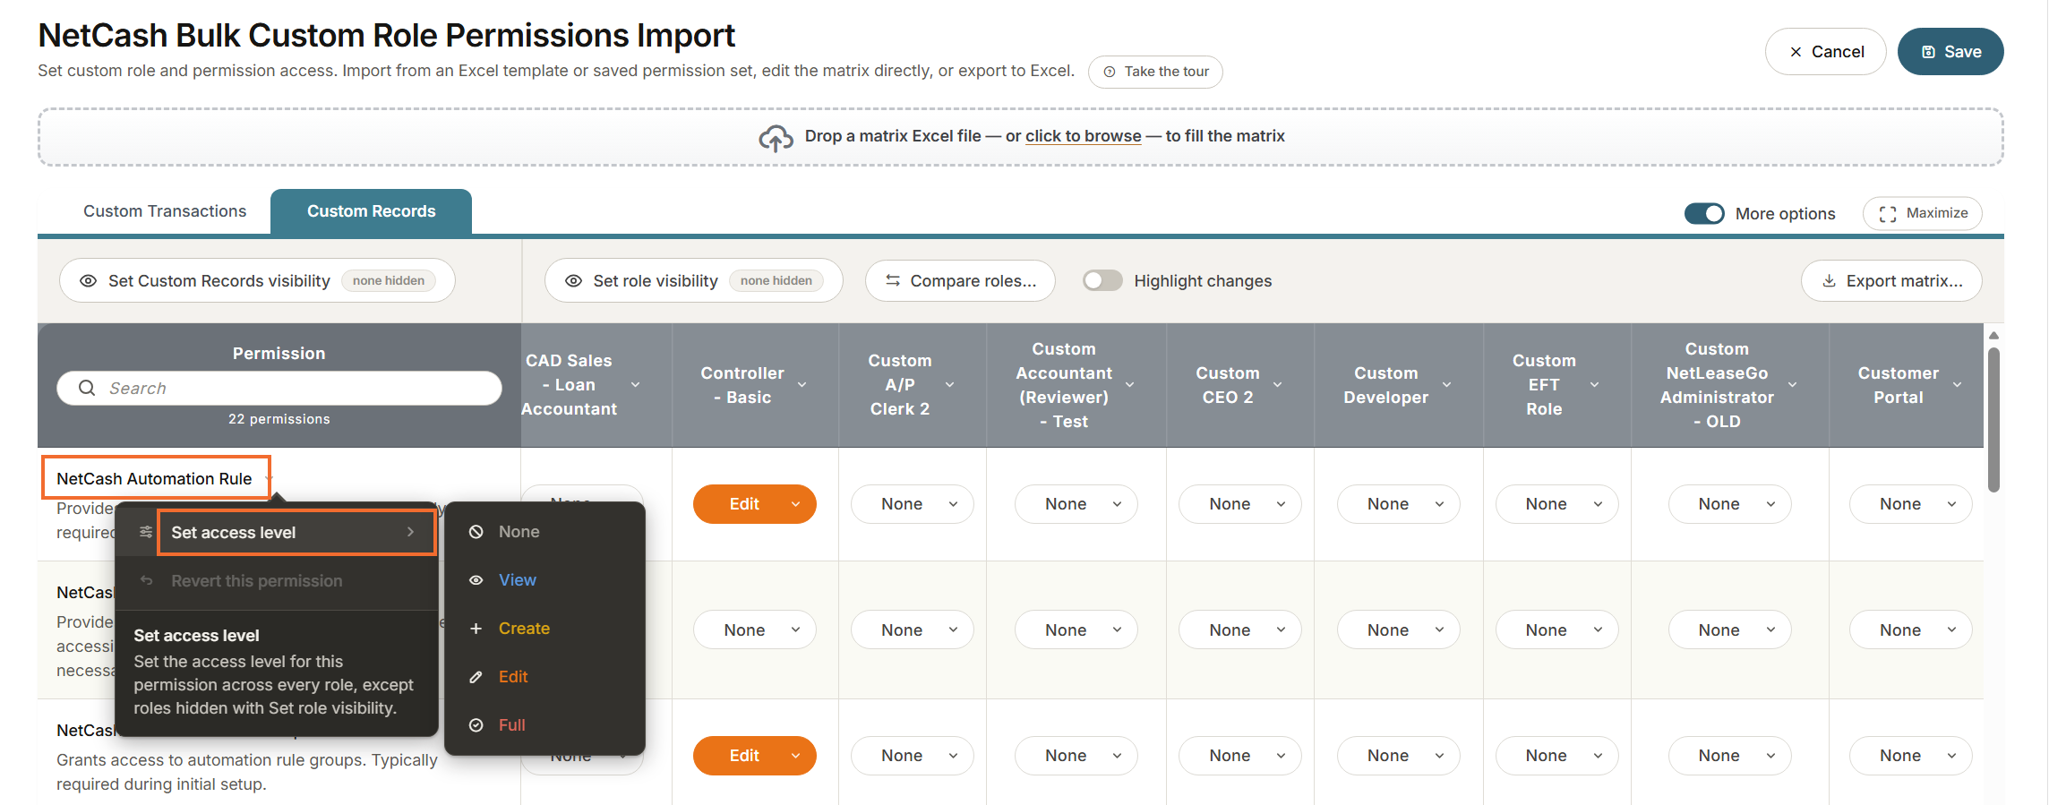Screen dimensions: 2049x805
Task: Click the sliders icon beside Set access level
Action: [x=146, y=532]
